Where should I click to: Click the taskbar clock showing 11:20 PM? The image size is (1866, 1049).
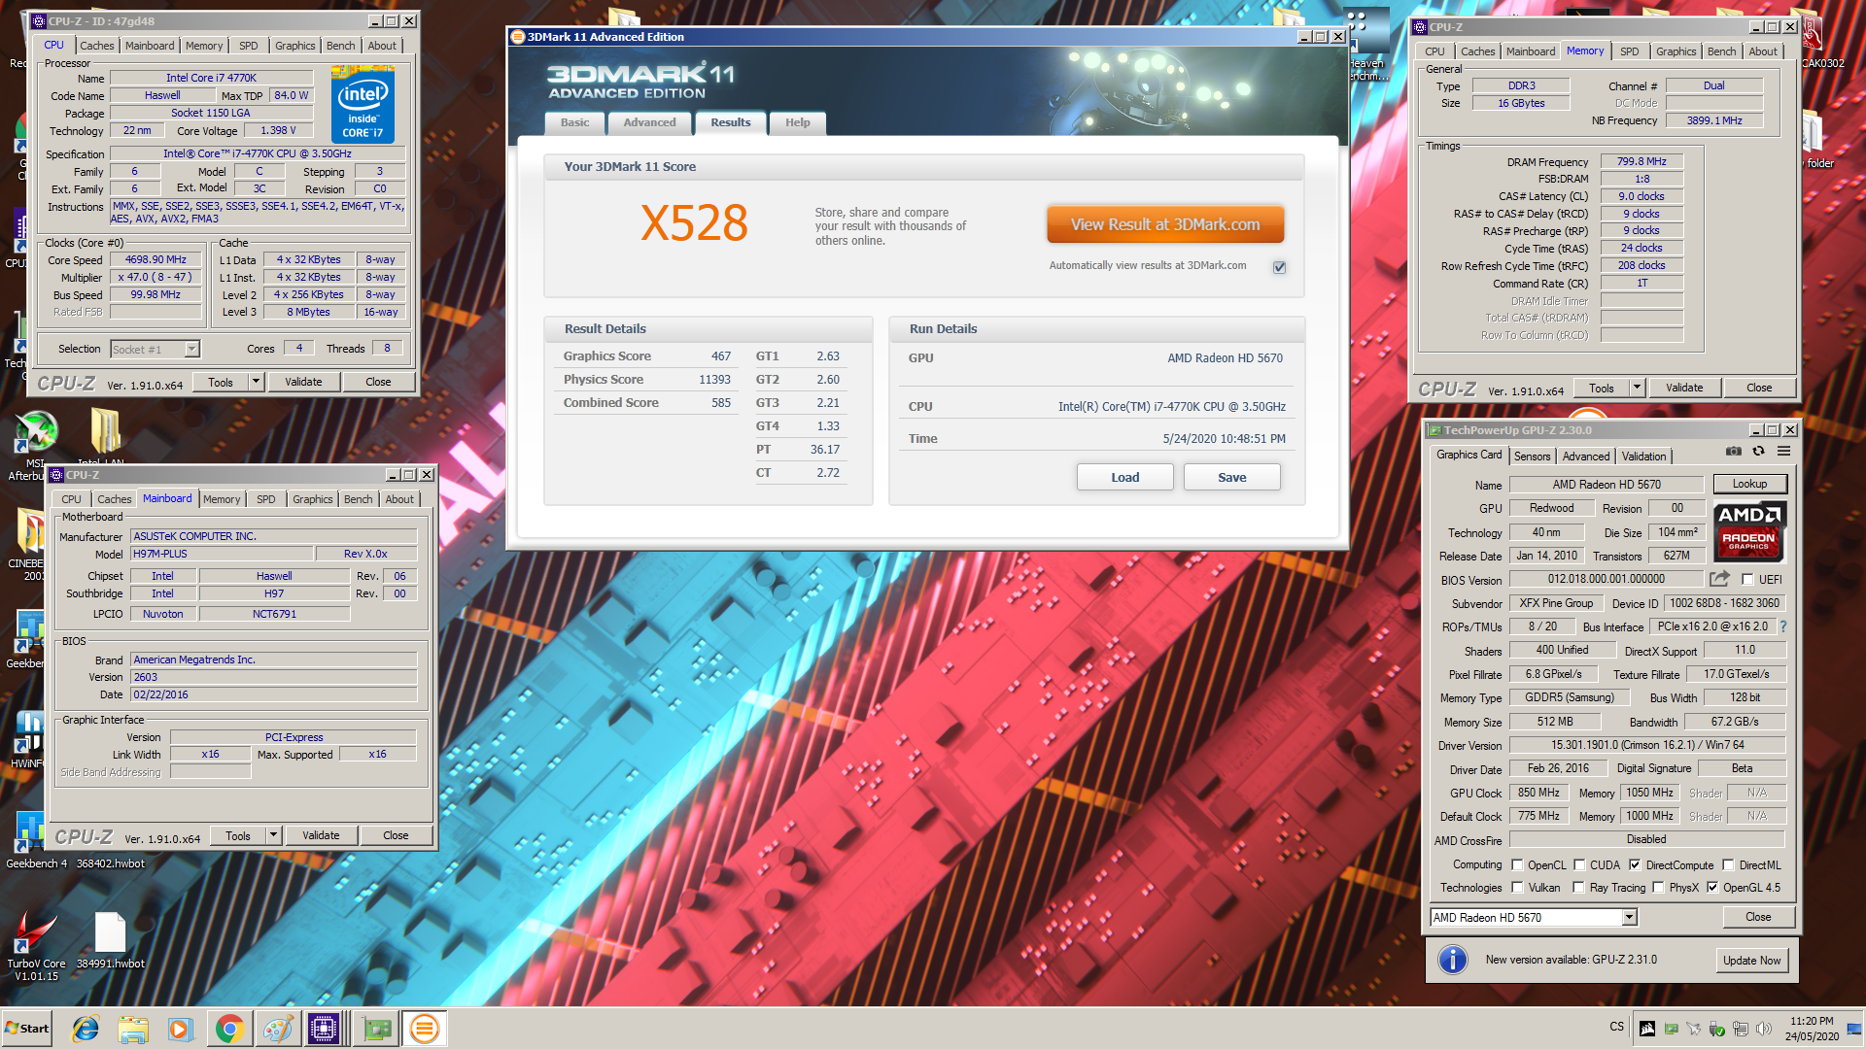(1812, 1029)
